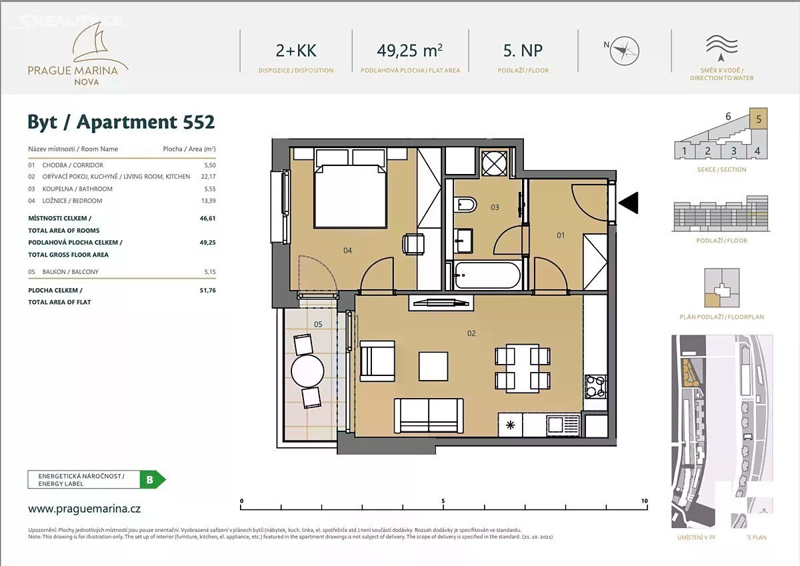The height and width of the screenshot is (566, 800).
Task: Click the toilet icon in bathroom 03
Action: click(466, 203)
